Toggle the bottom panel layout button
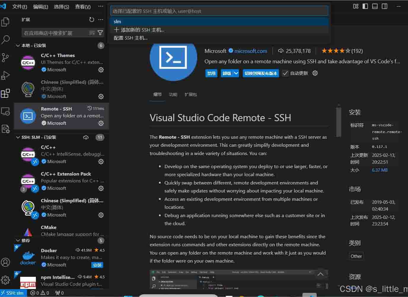408x297 pixels. click(x=375, y=6)
